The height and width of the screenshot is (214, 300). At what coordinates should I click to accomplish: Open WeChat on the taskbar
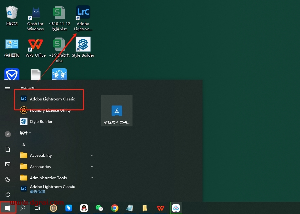[99, 208]
